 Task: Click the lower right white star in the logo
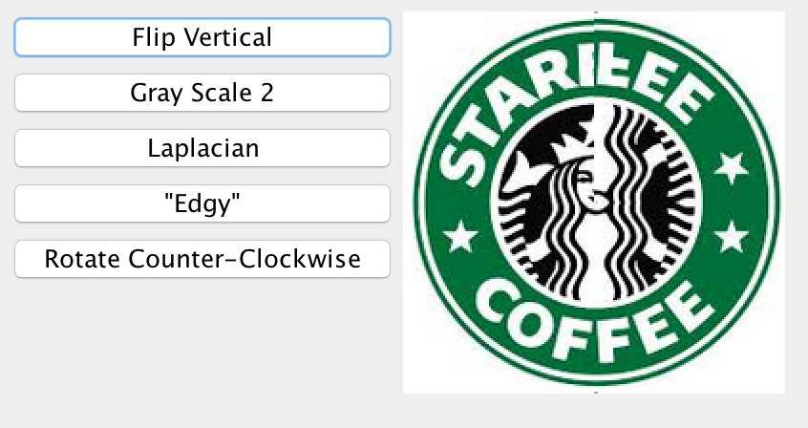click(x=732, y=237)
